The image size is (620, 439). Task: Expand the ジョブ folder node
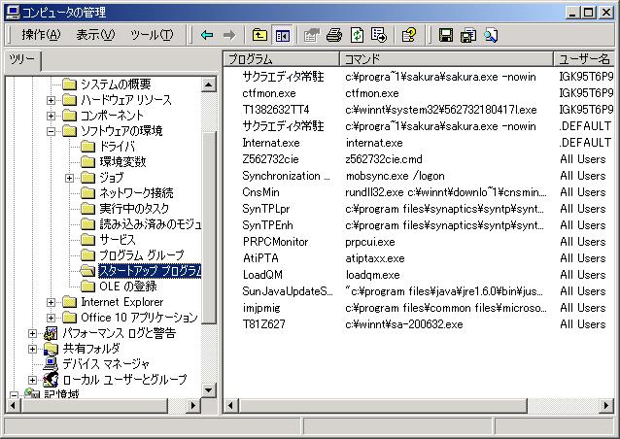[x=70, y=178]
